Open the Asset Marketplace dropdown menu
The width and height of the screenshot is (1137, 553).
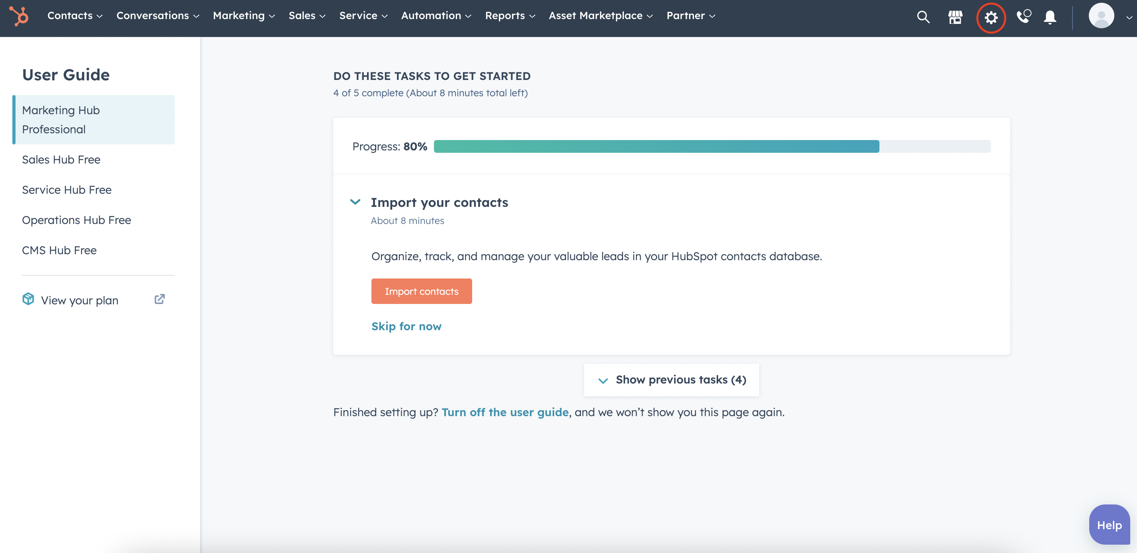(601, 16)
